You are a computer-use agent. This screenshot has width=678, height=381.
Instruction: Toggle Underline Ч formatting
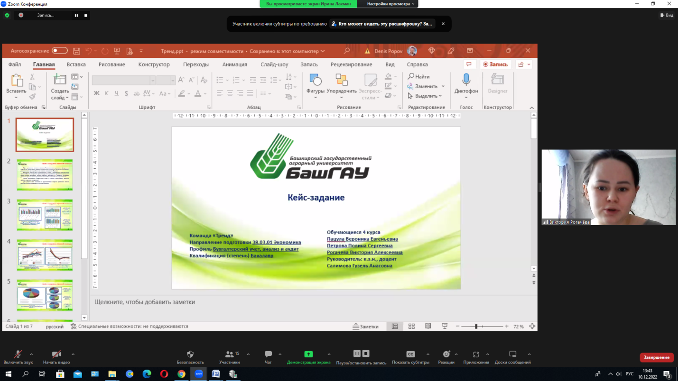click(117, 93)
